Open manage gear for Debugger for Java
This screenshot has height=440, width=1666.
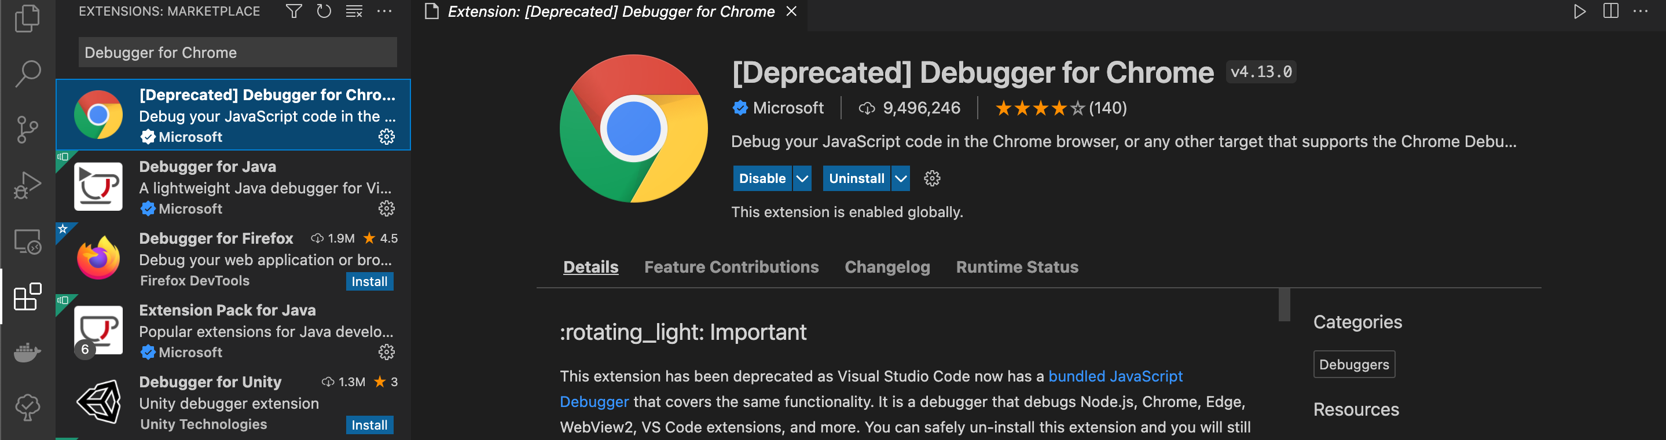pos(386,208)
